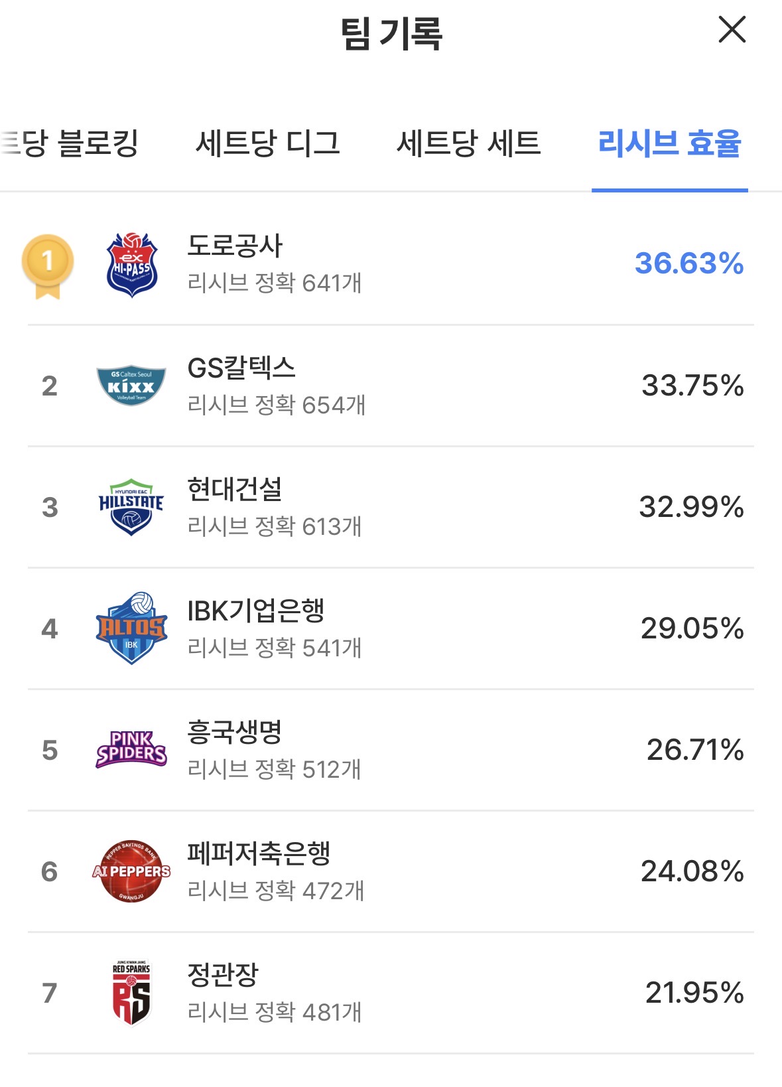Select the IBK기업은행 Altos logo
Image resolution: width=782 pixels, height=1087 pixels.
point(131,628)
